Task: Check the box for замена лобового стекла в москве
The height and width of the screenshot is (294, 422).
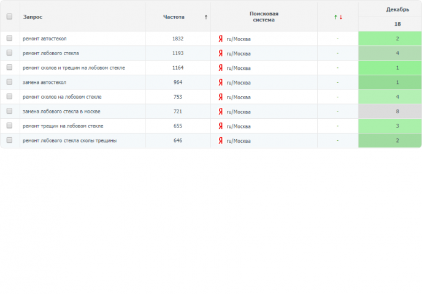Action: click(x=9, y=111)
